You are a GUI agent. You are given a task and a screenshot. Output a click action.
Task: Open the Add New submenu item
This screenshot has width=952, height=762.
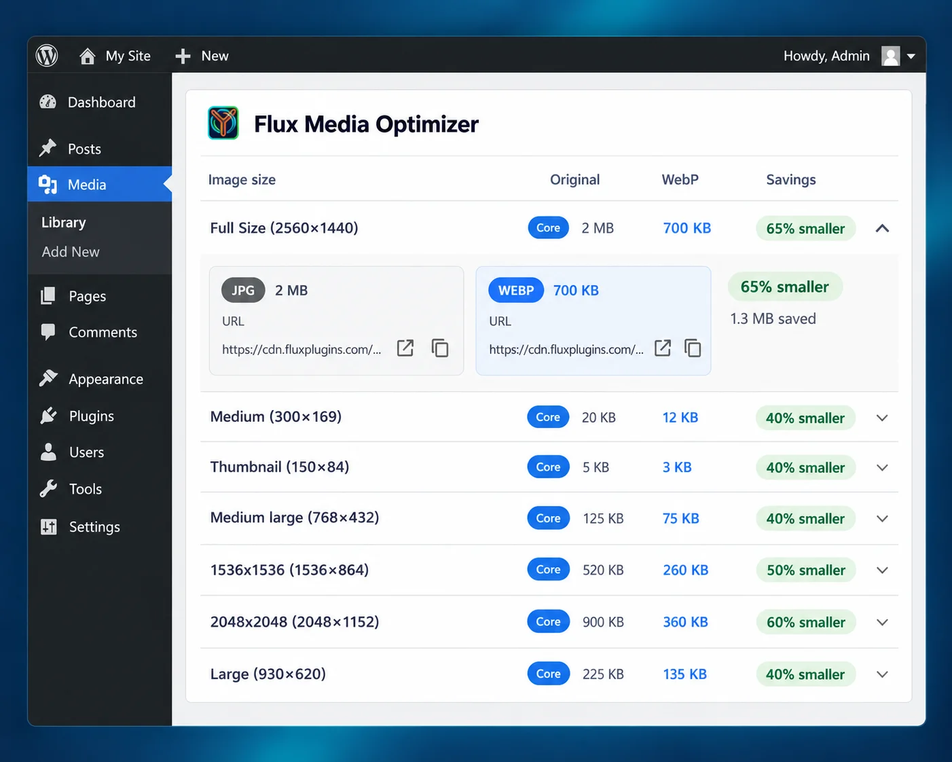coord(71,251)
